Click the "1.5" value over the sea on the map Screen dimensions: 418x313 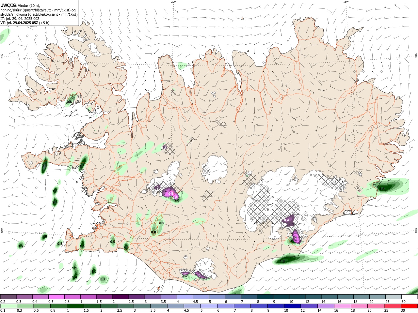pyautogui.click(x=94, y=271)
